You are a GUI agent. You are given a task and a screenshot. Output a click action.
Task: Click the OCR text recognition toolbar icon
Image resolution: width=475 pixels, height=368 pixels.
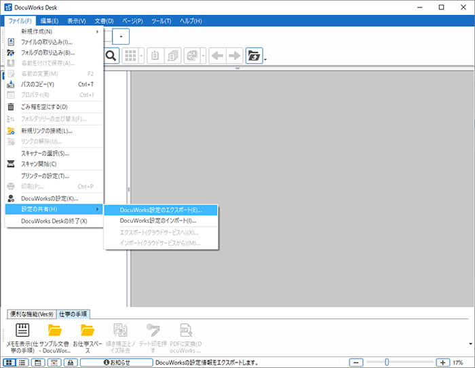tap(192, 56)
